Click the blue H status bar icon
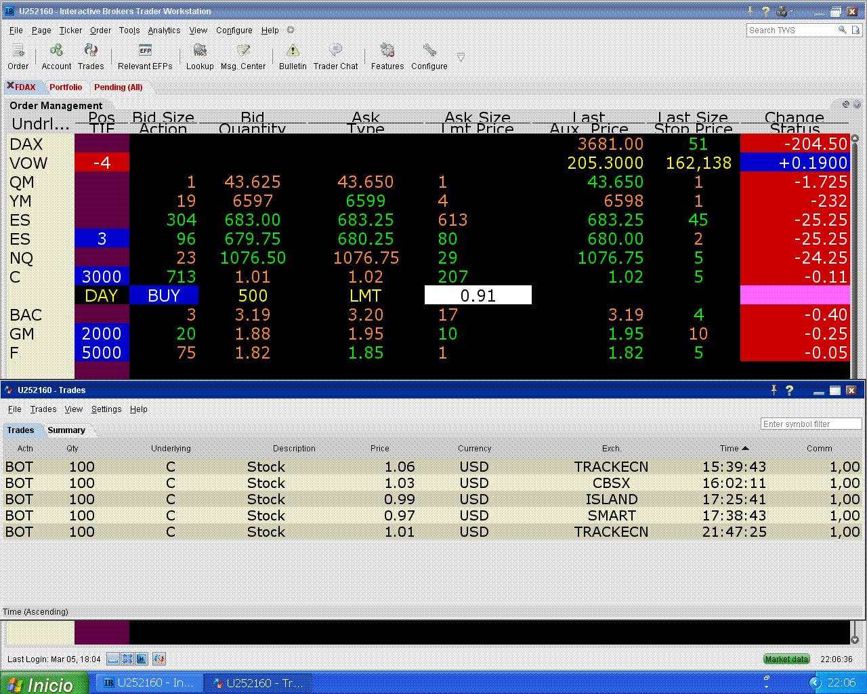This screenshot has width=867, height=694. 142,659
